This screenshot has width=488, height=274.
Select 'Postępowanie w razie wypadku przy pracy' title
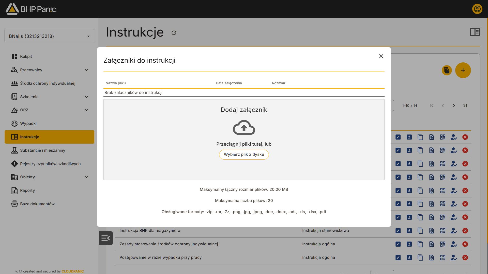coord(161,258)
